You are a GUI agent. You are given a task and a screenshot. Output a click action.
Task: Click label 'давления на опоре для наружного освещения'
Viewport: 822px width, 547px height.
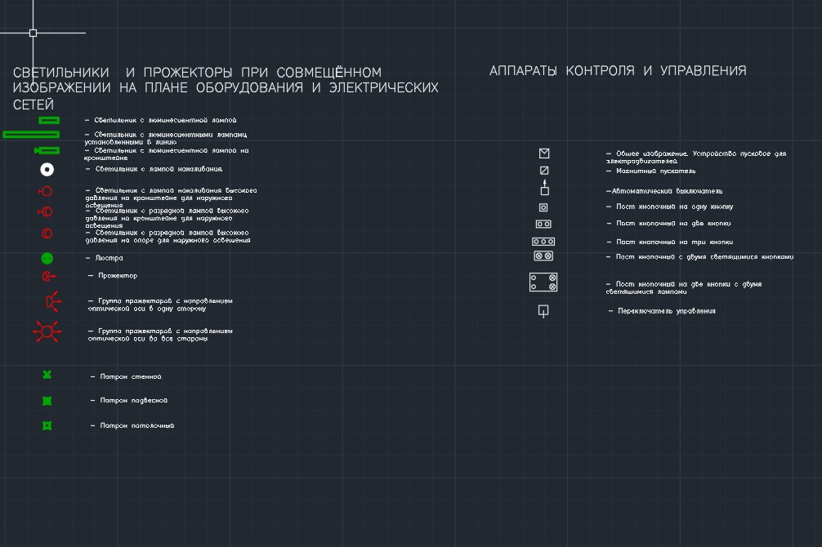click(x=168, y=241)
